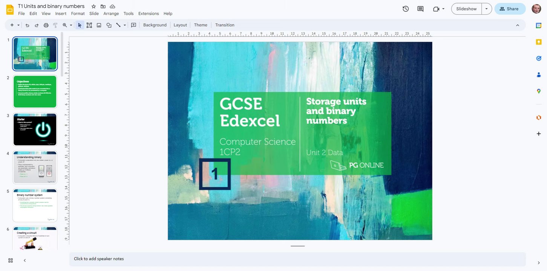
Task: Open Google Keep in side panel
Action: pos(539,42)
